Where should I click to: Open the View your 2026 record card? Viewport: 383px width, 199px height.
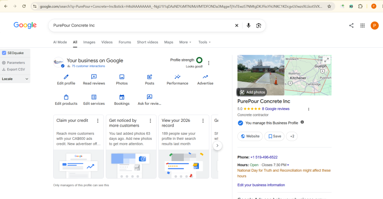184,147
